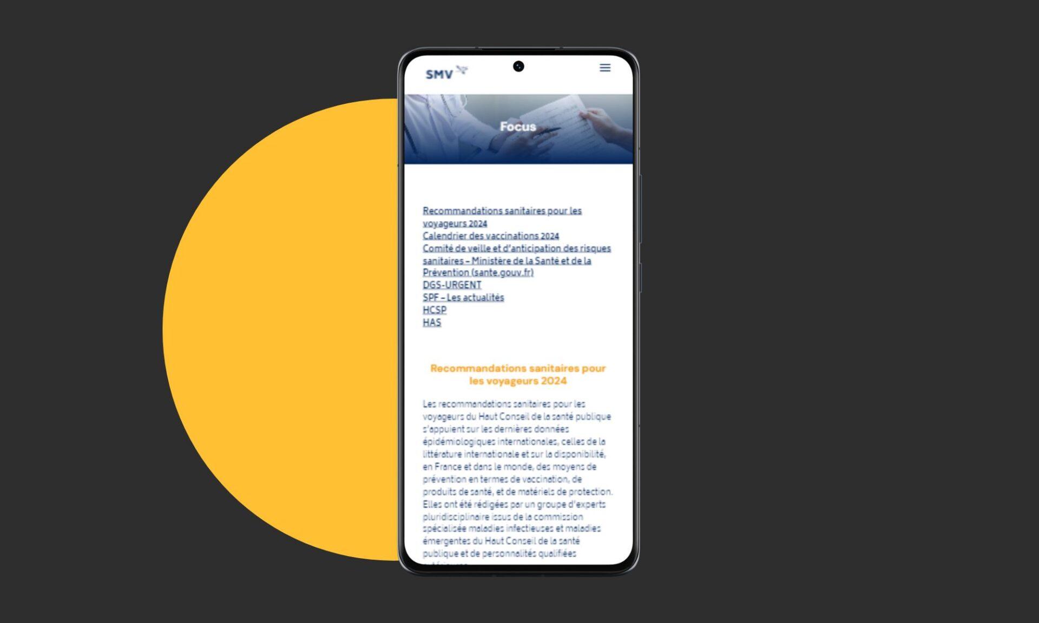Click the SMV bird/arrow logo
Screen dimensions: 1039x623
tap(462, 68)
